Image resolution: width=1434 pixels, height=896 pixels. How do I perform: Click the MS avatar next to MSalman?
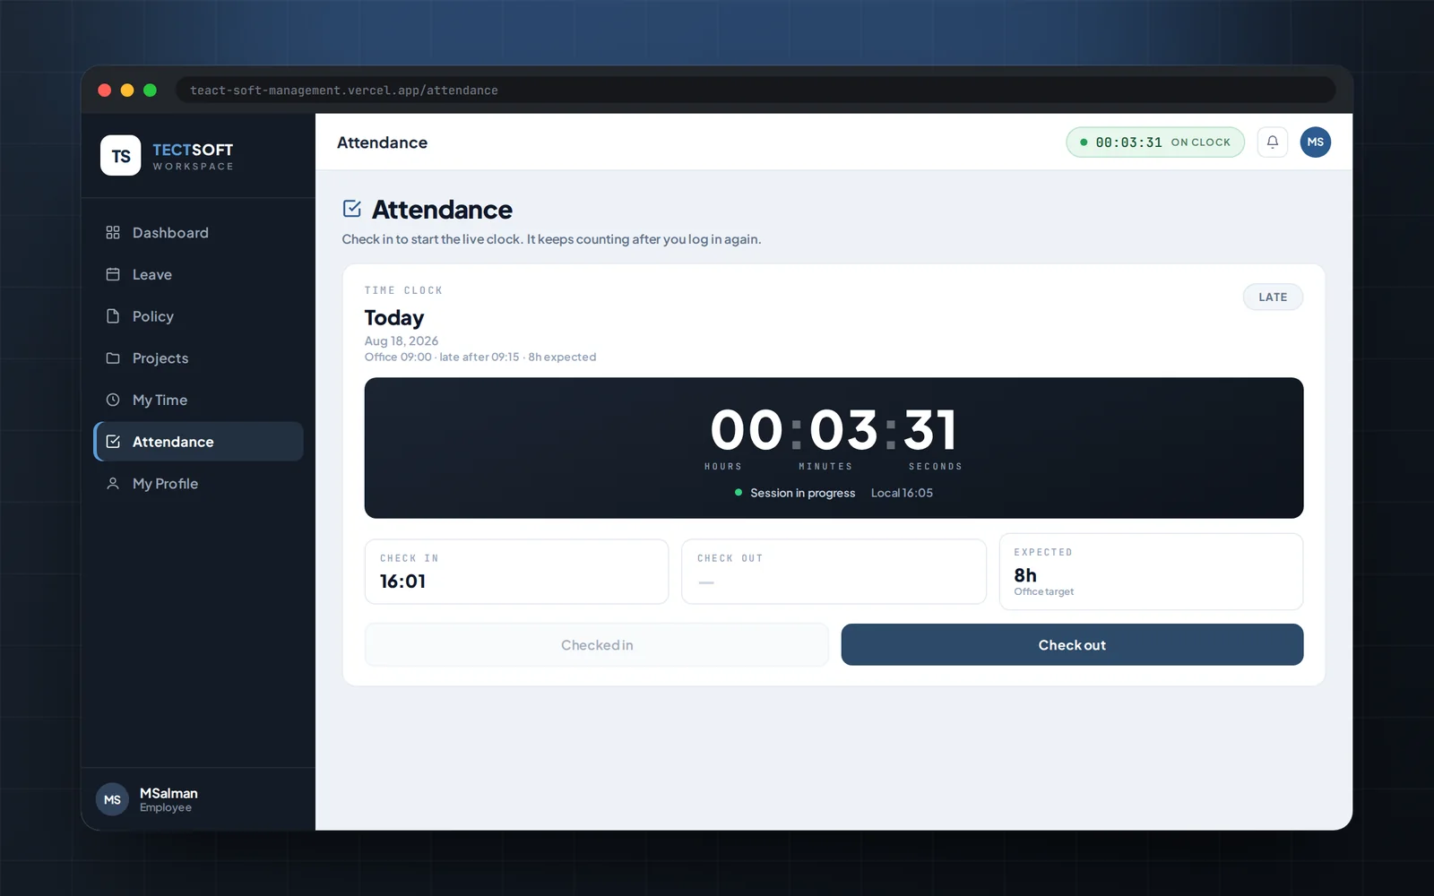[x=112, y=799]
